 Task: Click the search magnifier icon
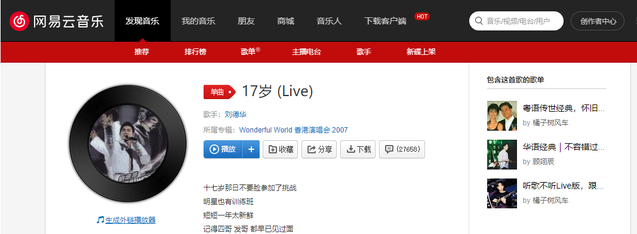(479, 21)
